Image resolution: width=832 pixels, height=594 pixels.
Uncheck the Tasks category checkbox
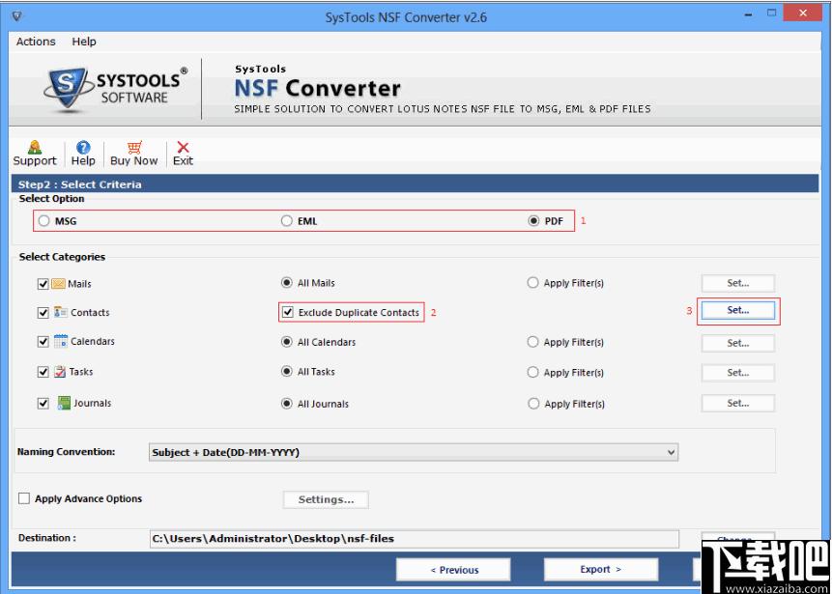click(43, 372)
